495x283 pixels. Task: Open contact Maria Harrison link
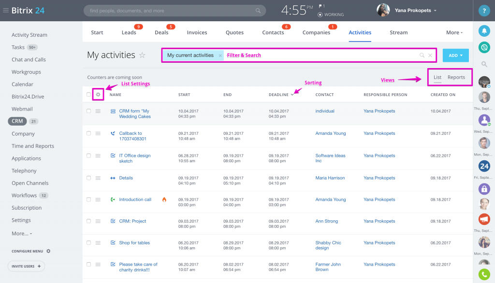(330, 178)
